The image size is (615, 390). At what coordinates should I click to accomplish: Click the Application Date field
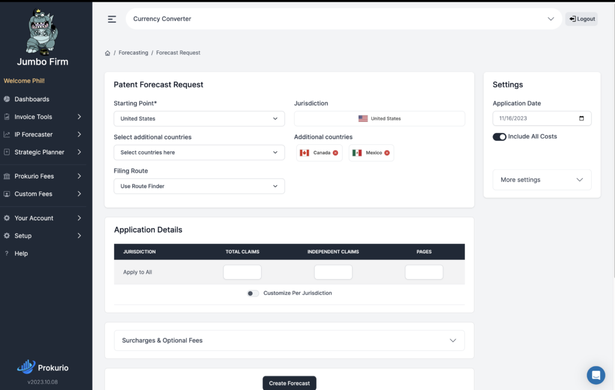point(542,118)
